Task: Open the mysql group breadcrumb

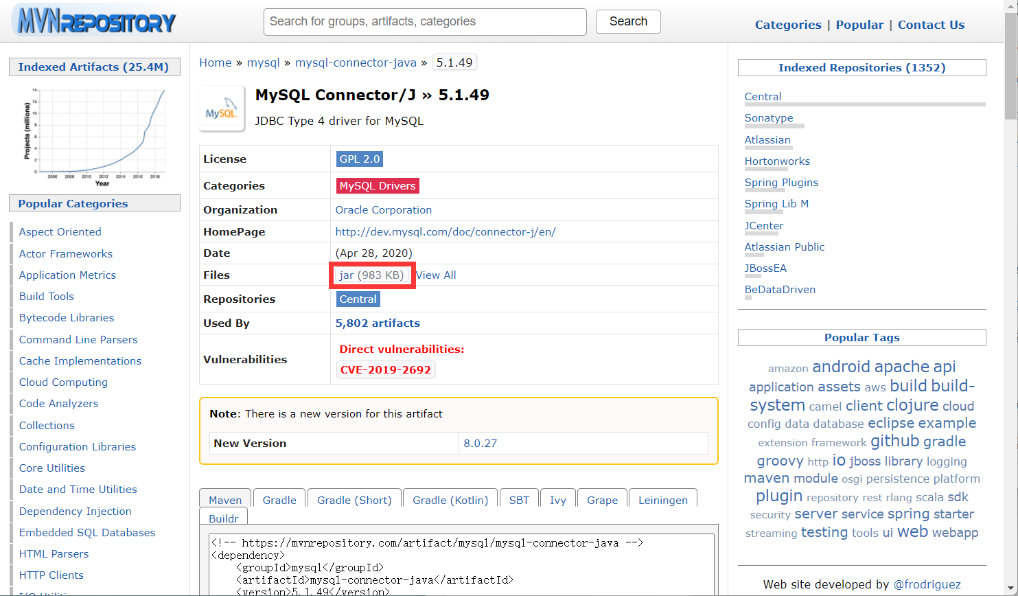Action: (264, 62)
